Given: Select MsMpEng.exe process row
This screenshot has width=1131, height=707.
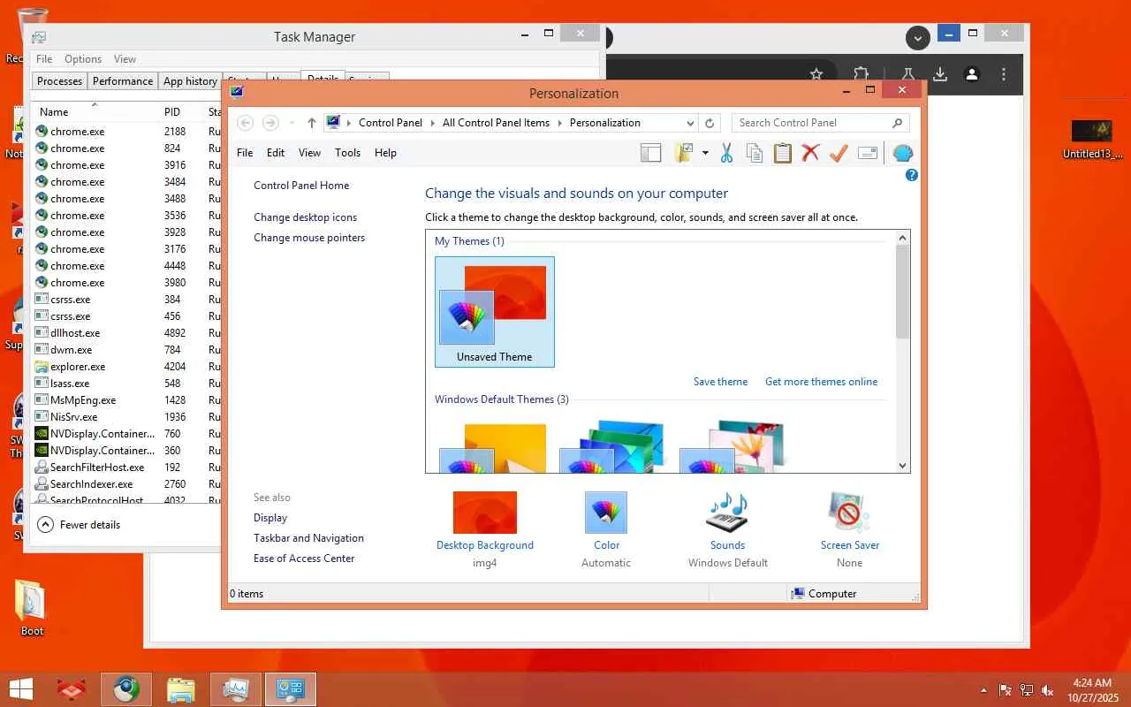Looking at the screenshot, I should click(126, 400).
